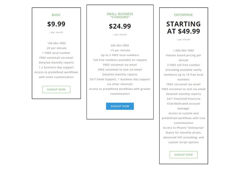The image size is (239, 169).
Task: Click "Toll free numbers available on request" text
Action: pyautogui.click(x=120, y=60)
